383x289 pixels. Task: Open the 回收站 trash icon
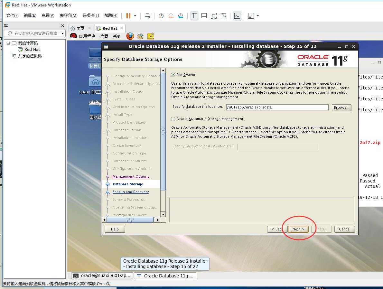tap(95, 110)
